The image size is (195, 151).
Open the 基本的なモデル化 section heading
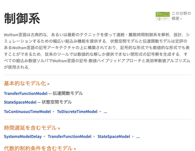tap(25, 83)
